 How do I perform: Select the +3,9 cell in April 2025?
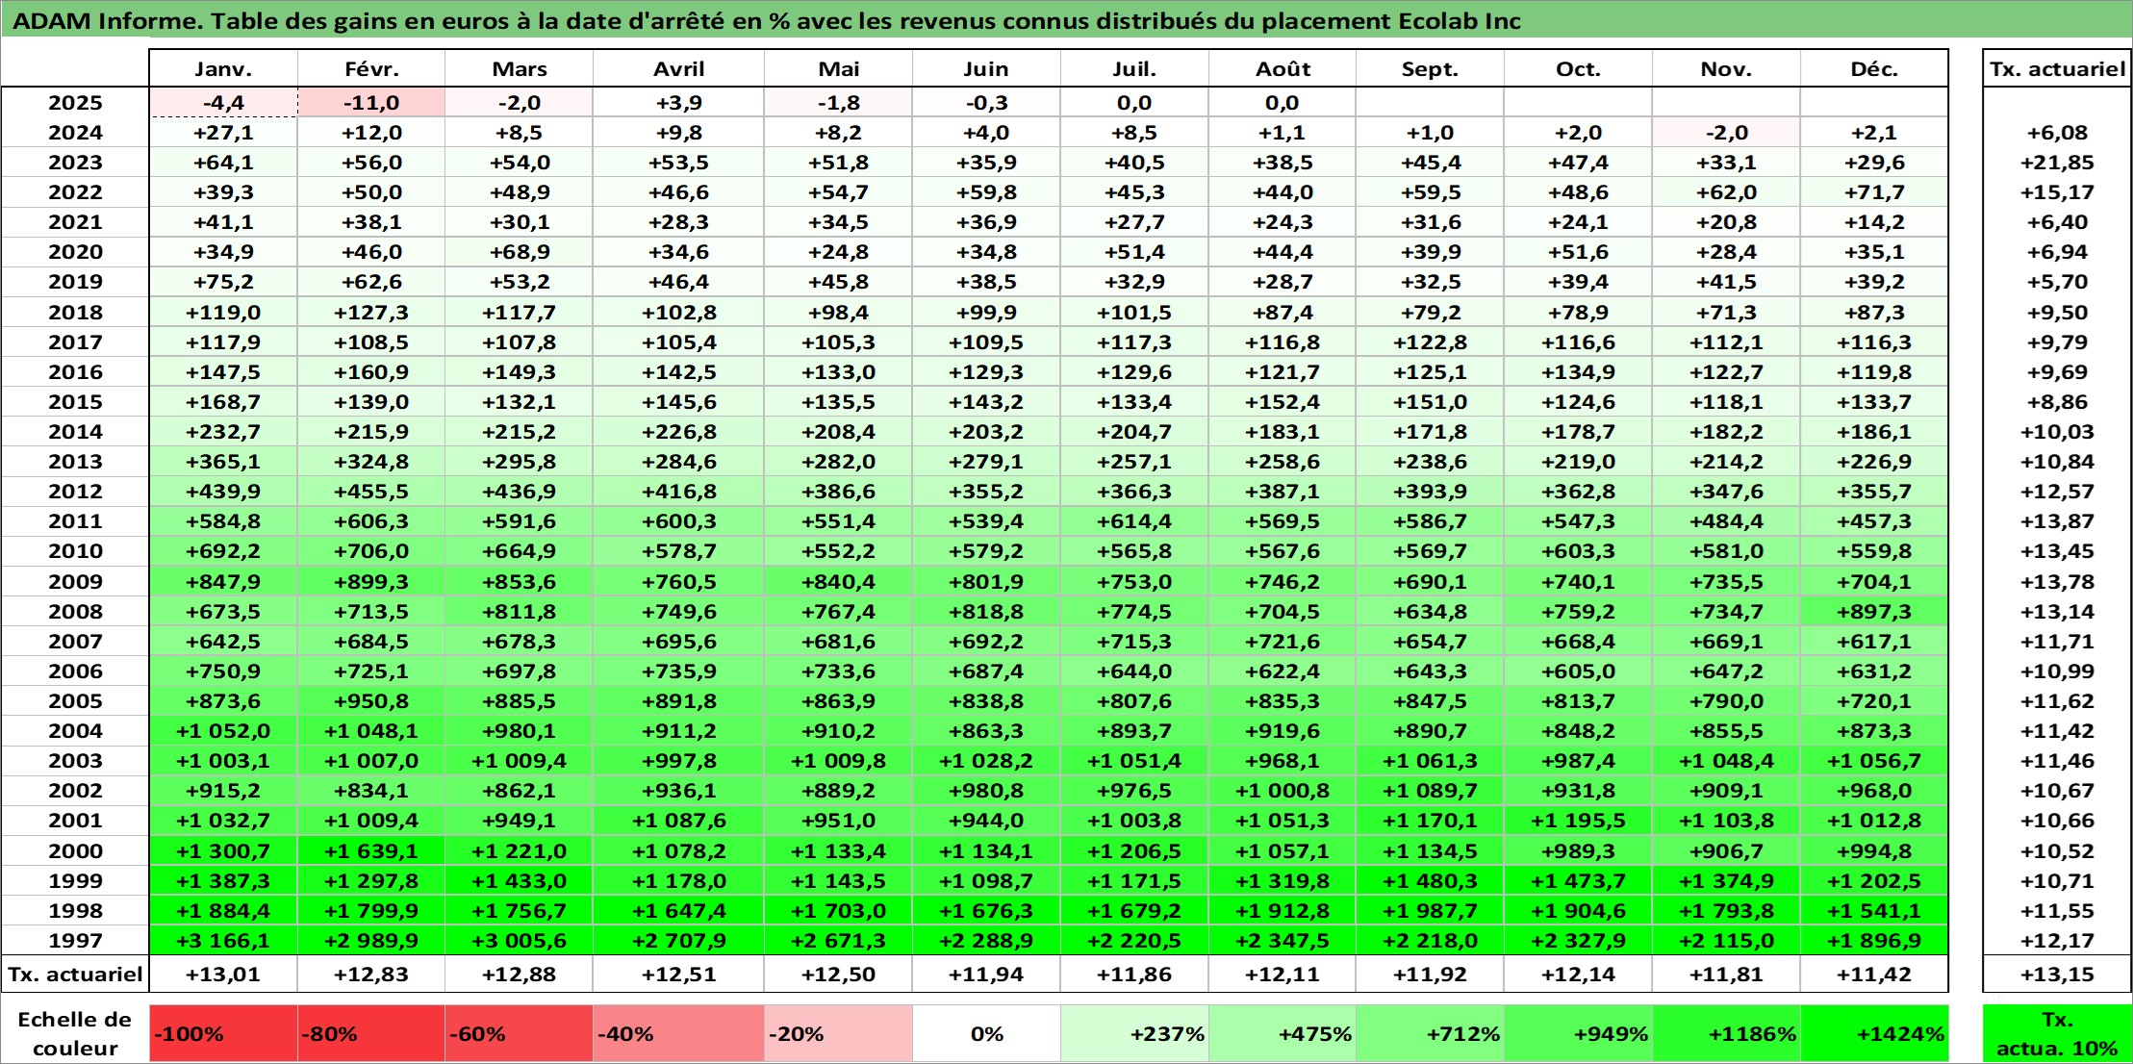click(x=678, y=102)
